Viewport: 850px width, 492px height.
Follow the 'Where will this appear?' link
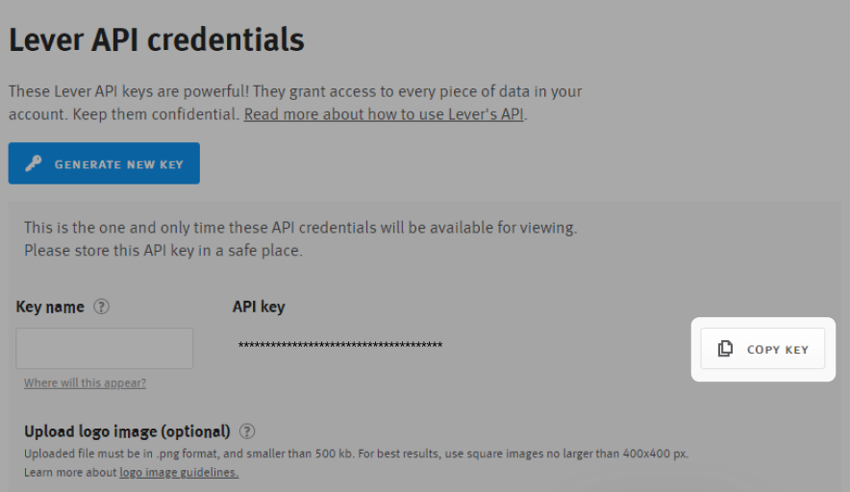[x=85, y=382]
